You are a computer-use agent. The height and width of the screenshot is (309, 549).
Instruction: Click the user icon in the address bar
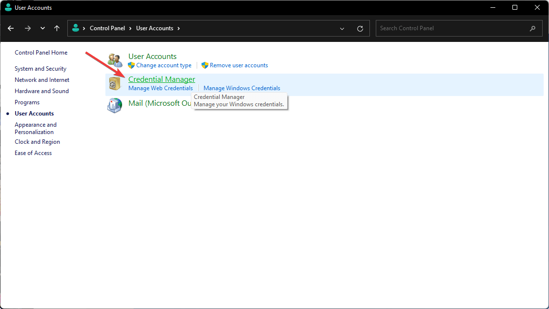pos(75,28)
